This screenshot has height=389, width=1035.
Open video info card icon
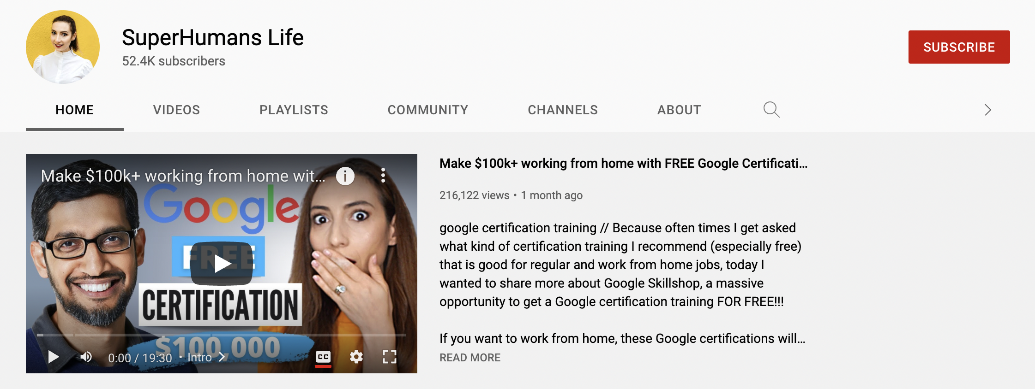(345, 176)
